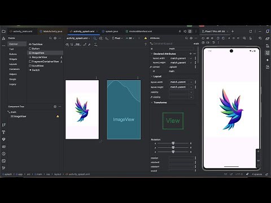Zoom in on the emulator display
Viewport: 271px width, 203px height.
pyautogui.click(x=258, y=152)
